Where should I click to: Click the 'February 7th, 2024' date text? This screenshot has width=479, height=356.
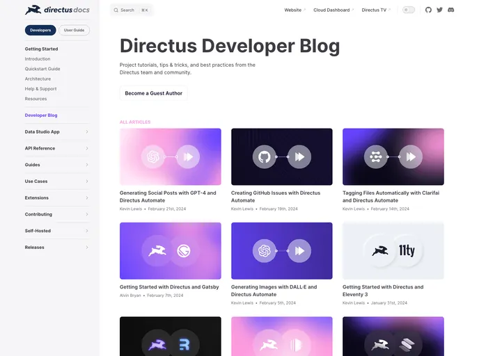[165, 296]
